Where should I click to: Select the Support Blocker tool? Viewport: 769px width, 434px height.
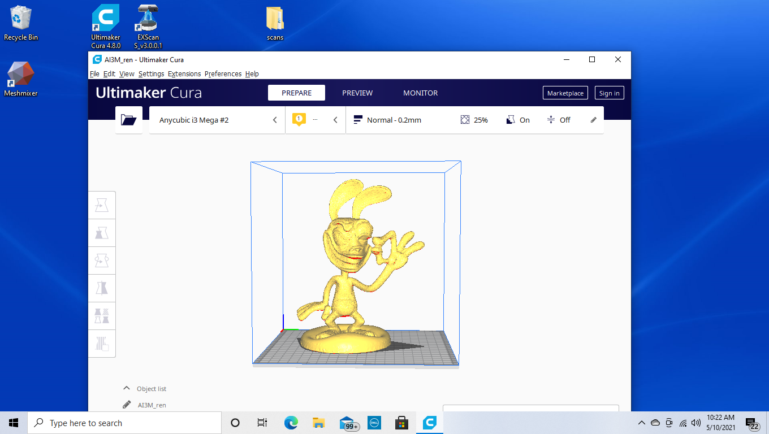tap(102, 344)
